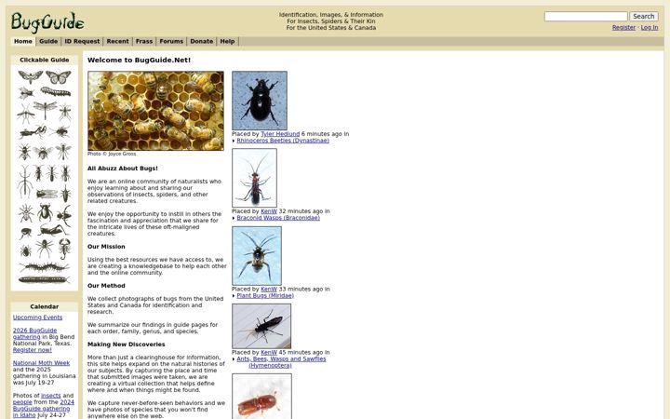
Task: Click the 'Clickable Guide' panel header
Action: click(x=45, y=60)
